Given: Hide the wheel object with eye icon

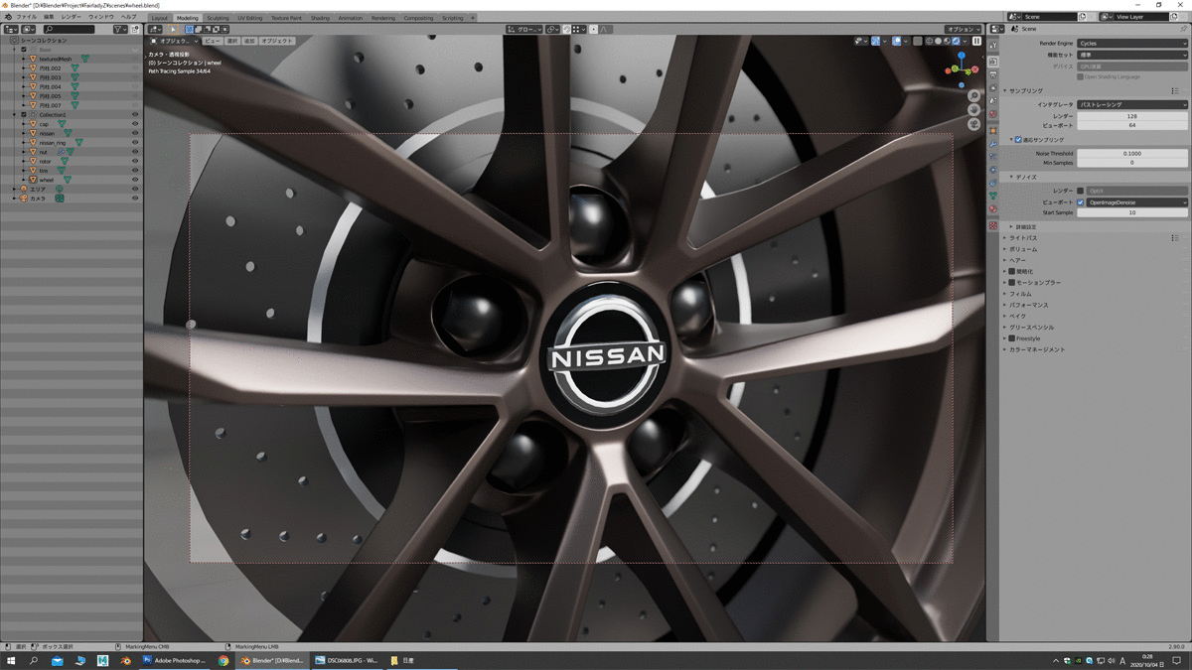Looking at the screenshot, I should click(x=135, y=180).
